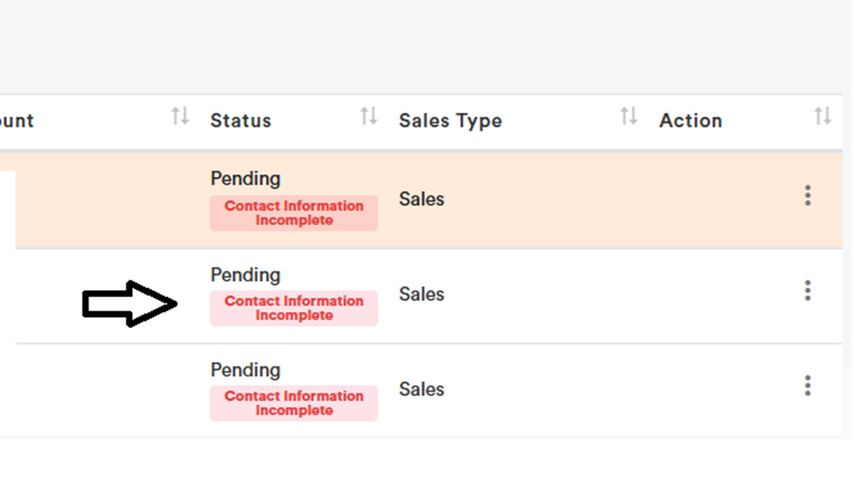Screen dimensions: 854x478
Task: Sort table by Sales Type column arrows
Action: (629, 116)
